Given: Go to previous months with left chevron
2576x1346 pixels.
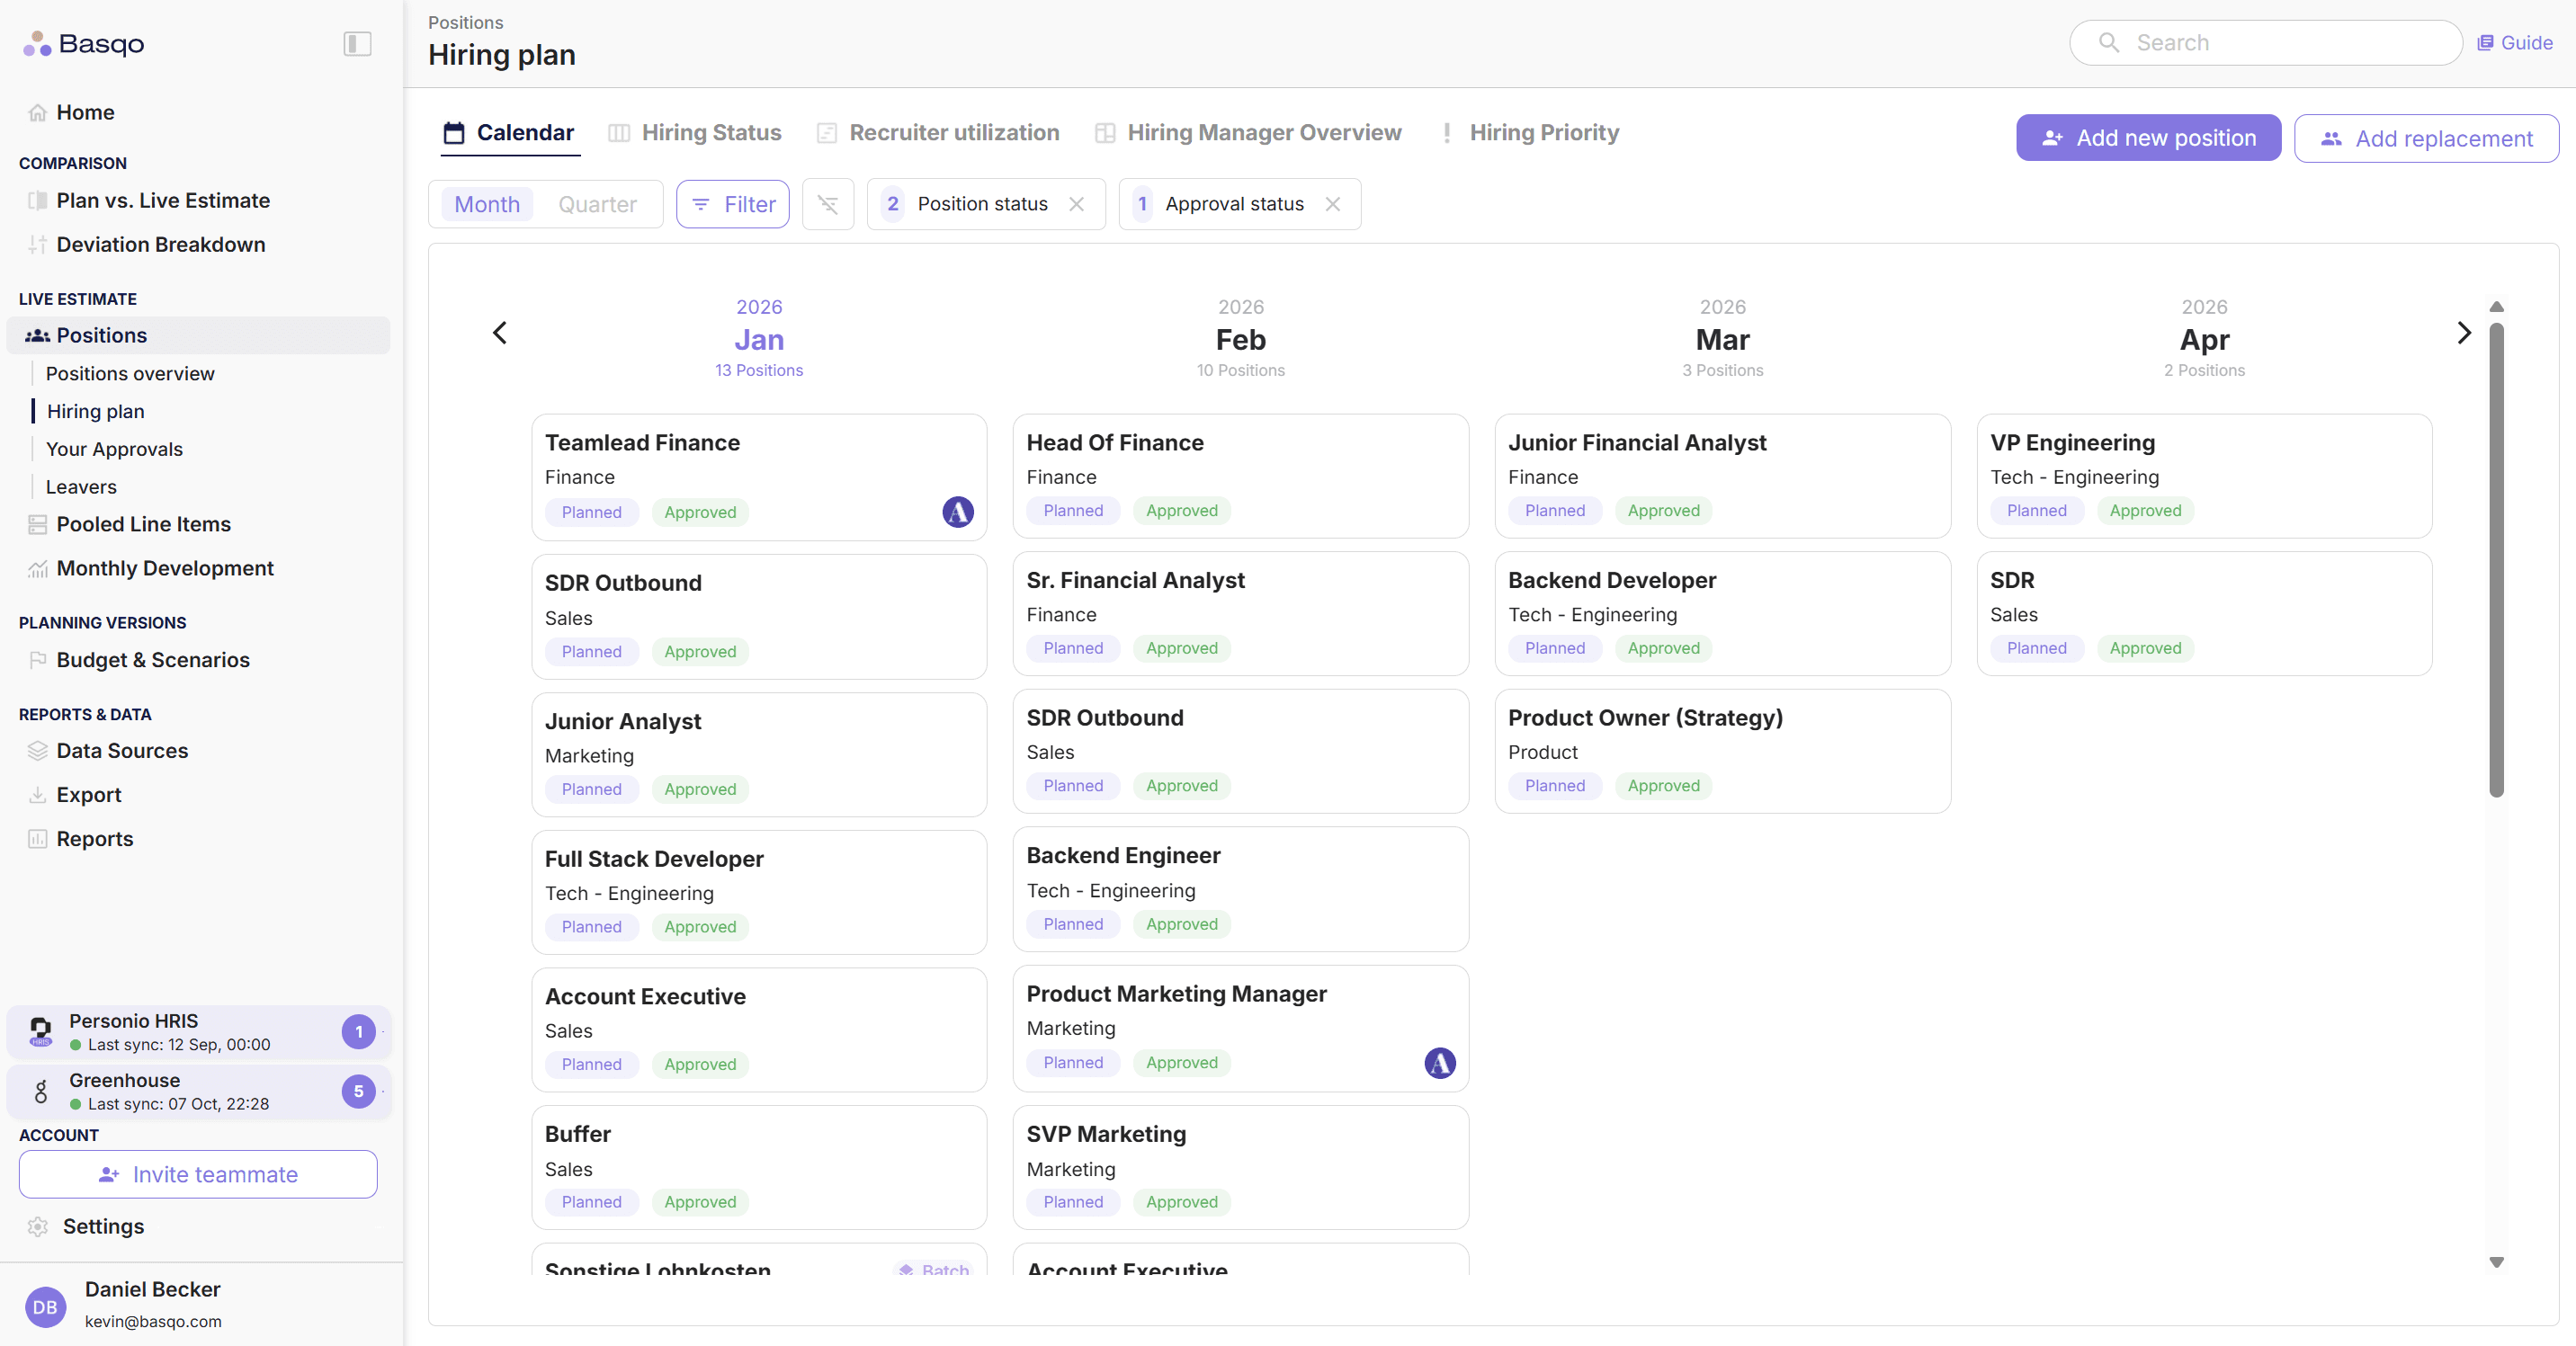Looking at the screenshot, I should (500, 333).
